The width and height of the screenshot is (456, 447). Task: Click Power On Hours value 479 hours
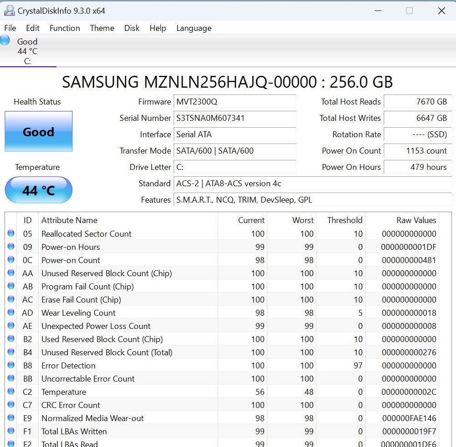[x=417, y=167]
